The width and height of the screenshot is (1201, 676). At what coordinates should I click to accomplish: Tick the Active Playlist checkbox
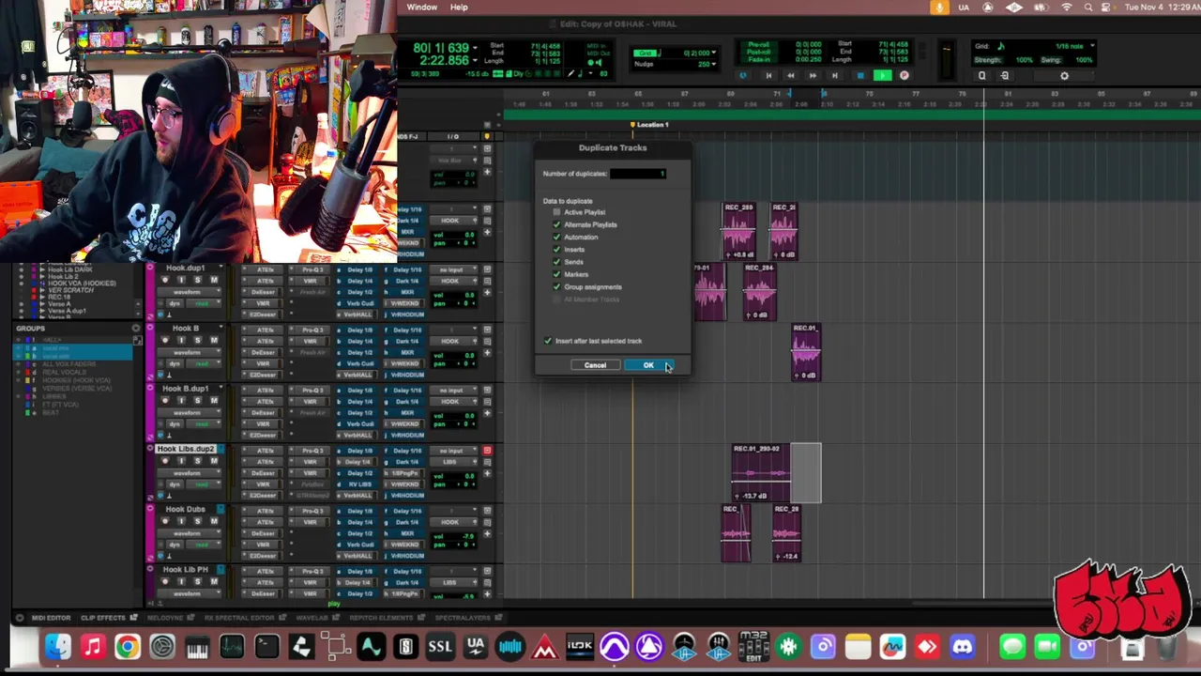tap(556, 212)
